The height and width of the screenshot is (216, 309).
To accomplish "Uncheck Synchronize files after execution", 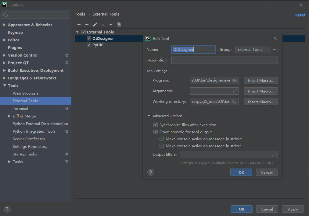I will 156,125.
